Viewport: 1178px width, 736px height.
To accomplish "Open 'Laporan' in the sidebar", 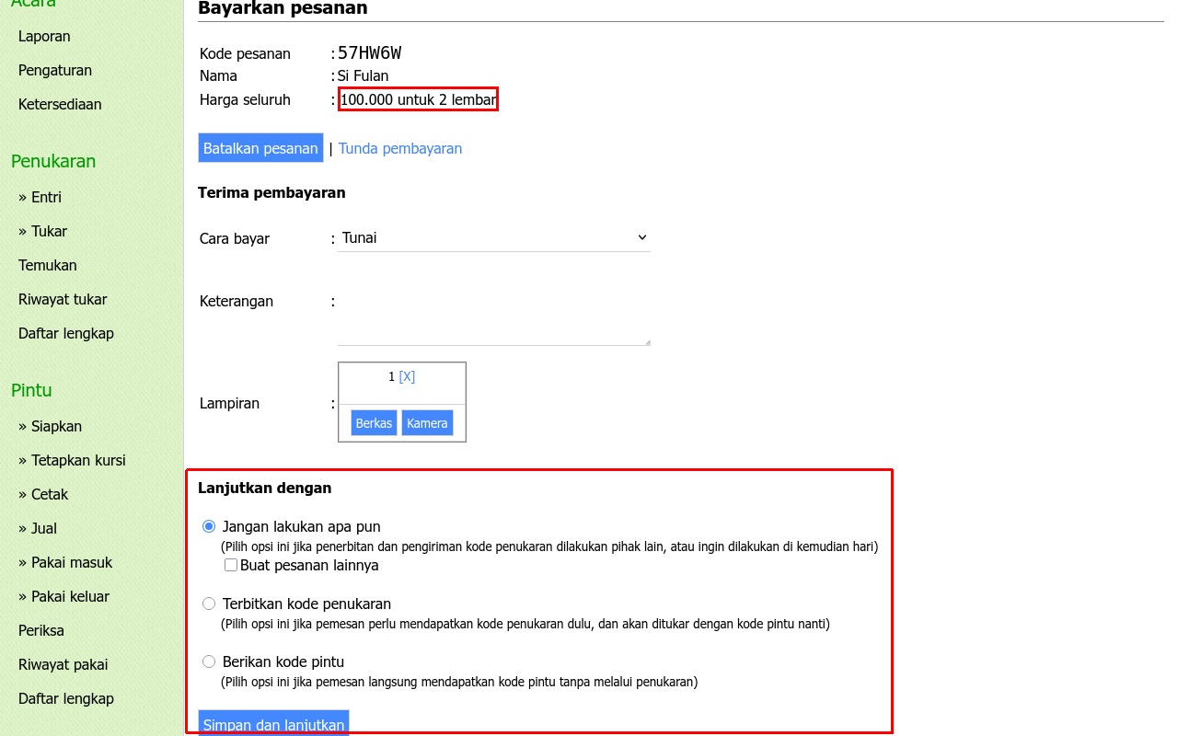I will point(44,37).
